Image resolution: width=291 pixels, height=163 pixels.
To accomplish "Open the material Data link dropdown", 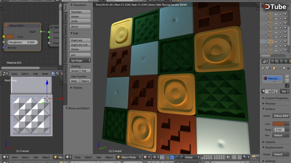I will tap(285, 91).
